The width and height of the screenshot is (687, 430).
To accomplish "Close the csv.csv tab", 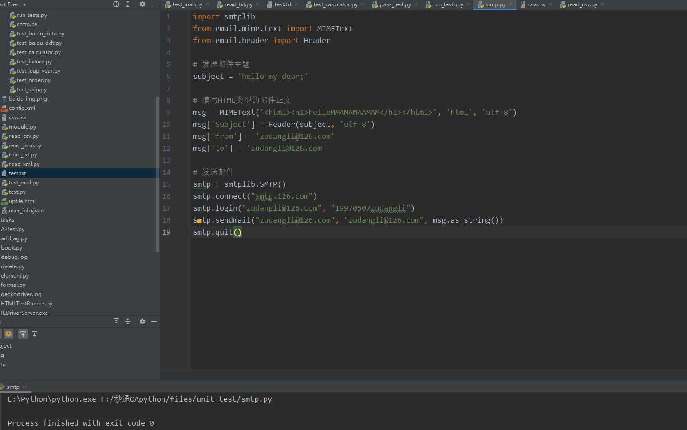I will click(551, 4).
